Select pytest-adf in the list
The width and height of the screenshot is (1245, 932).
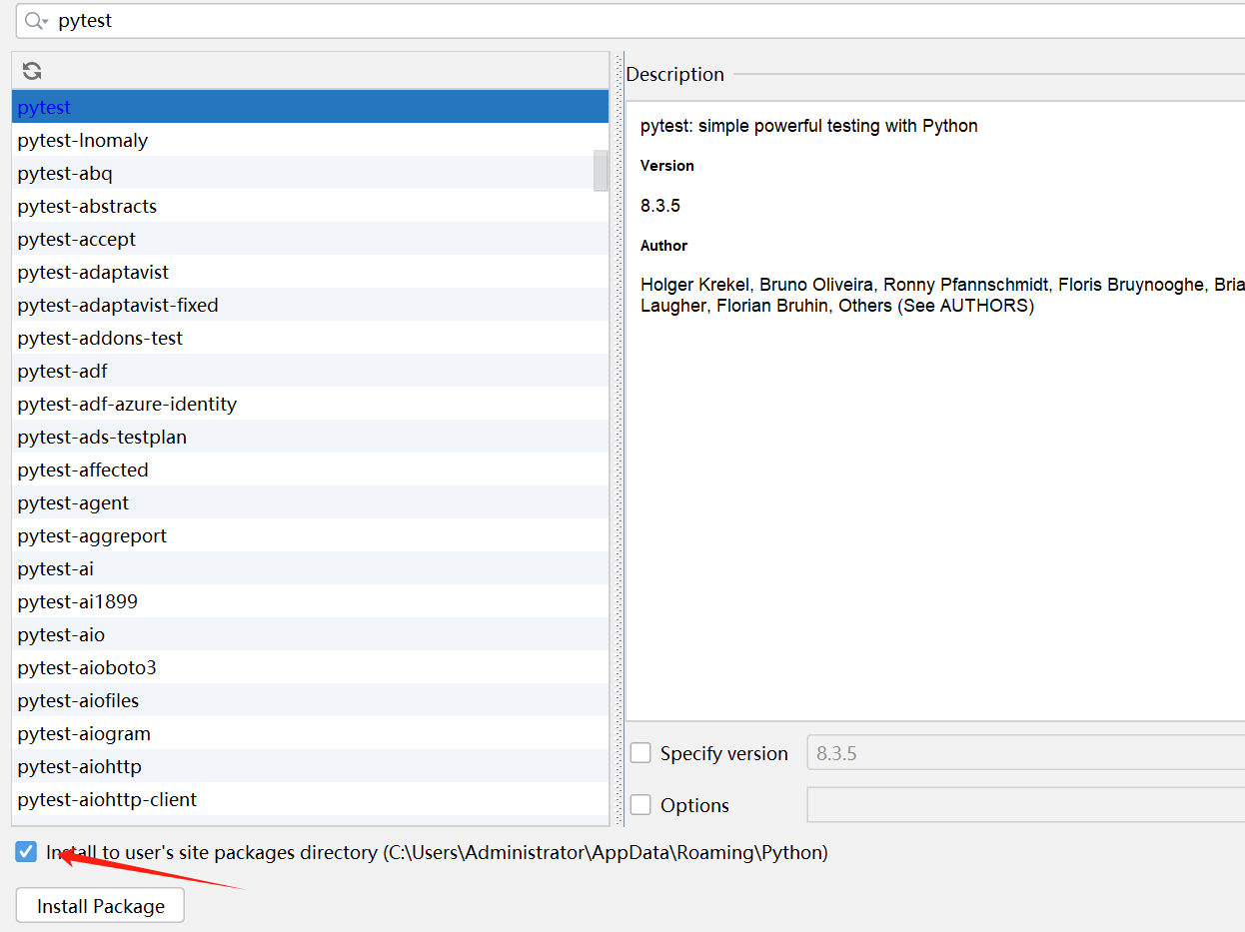[310, 371]
